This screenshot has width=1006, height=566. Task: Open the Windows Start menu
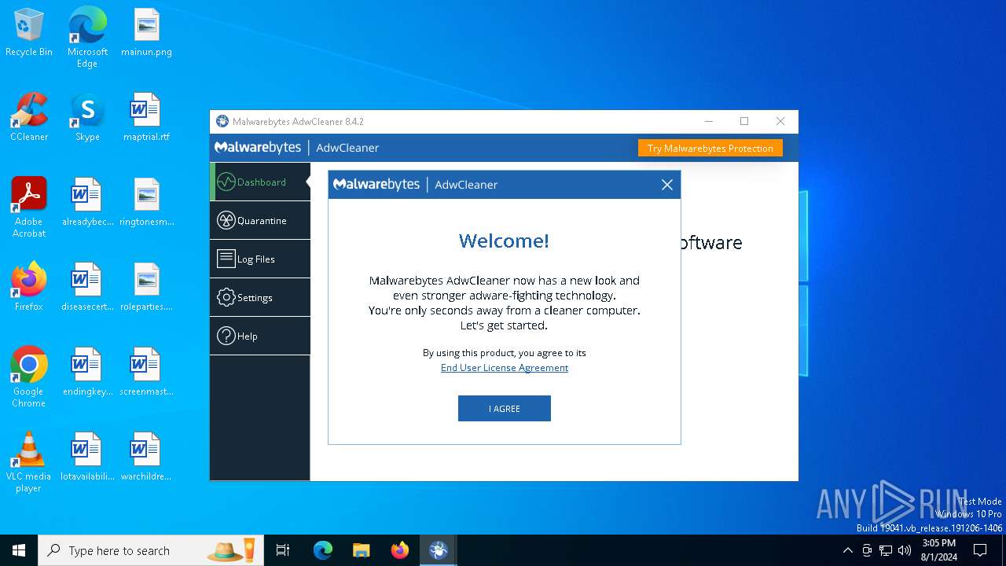coord(19,550)
